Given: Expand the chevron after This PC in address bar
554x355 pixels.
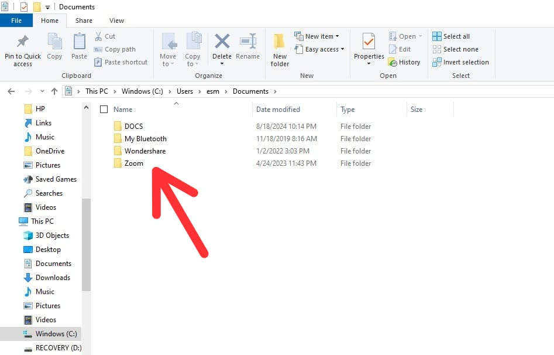Looking at the screenshot, I should coord(115,91).
